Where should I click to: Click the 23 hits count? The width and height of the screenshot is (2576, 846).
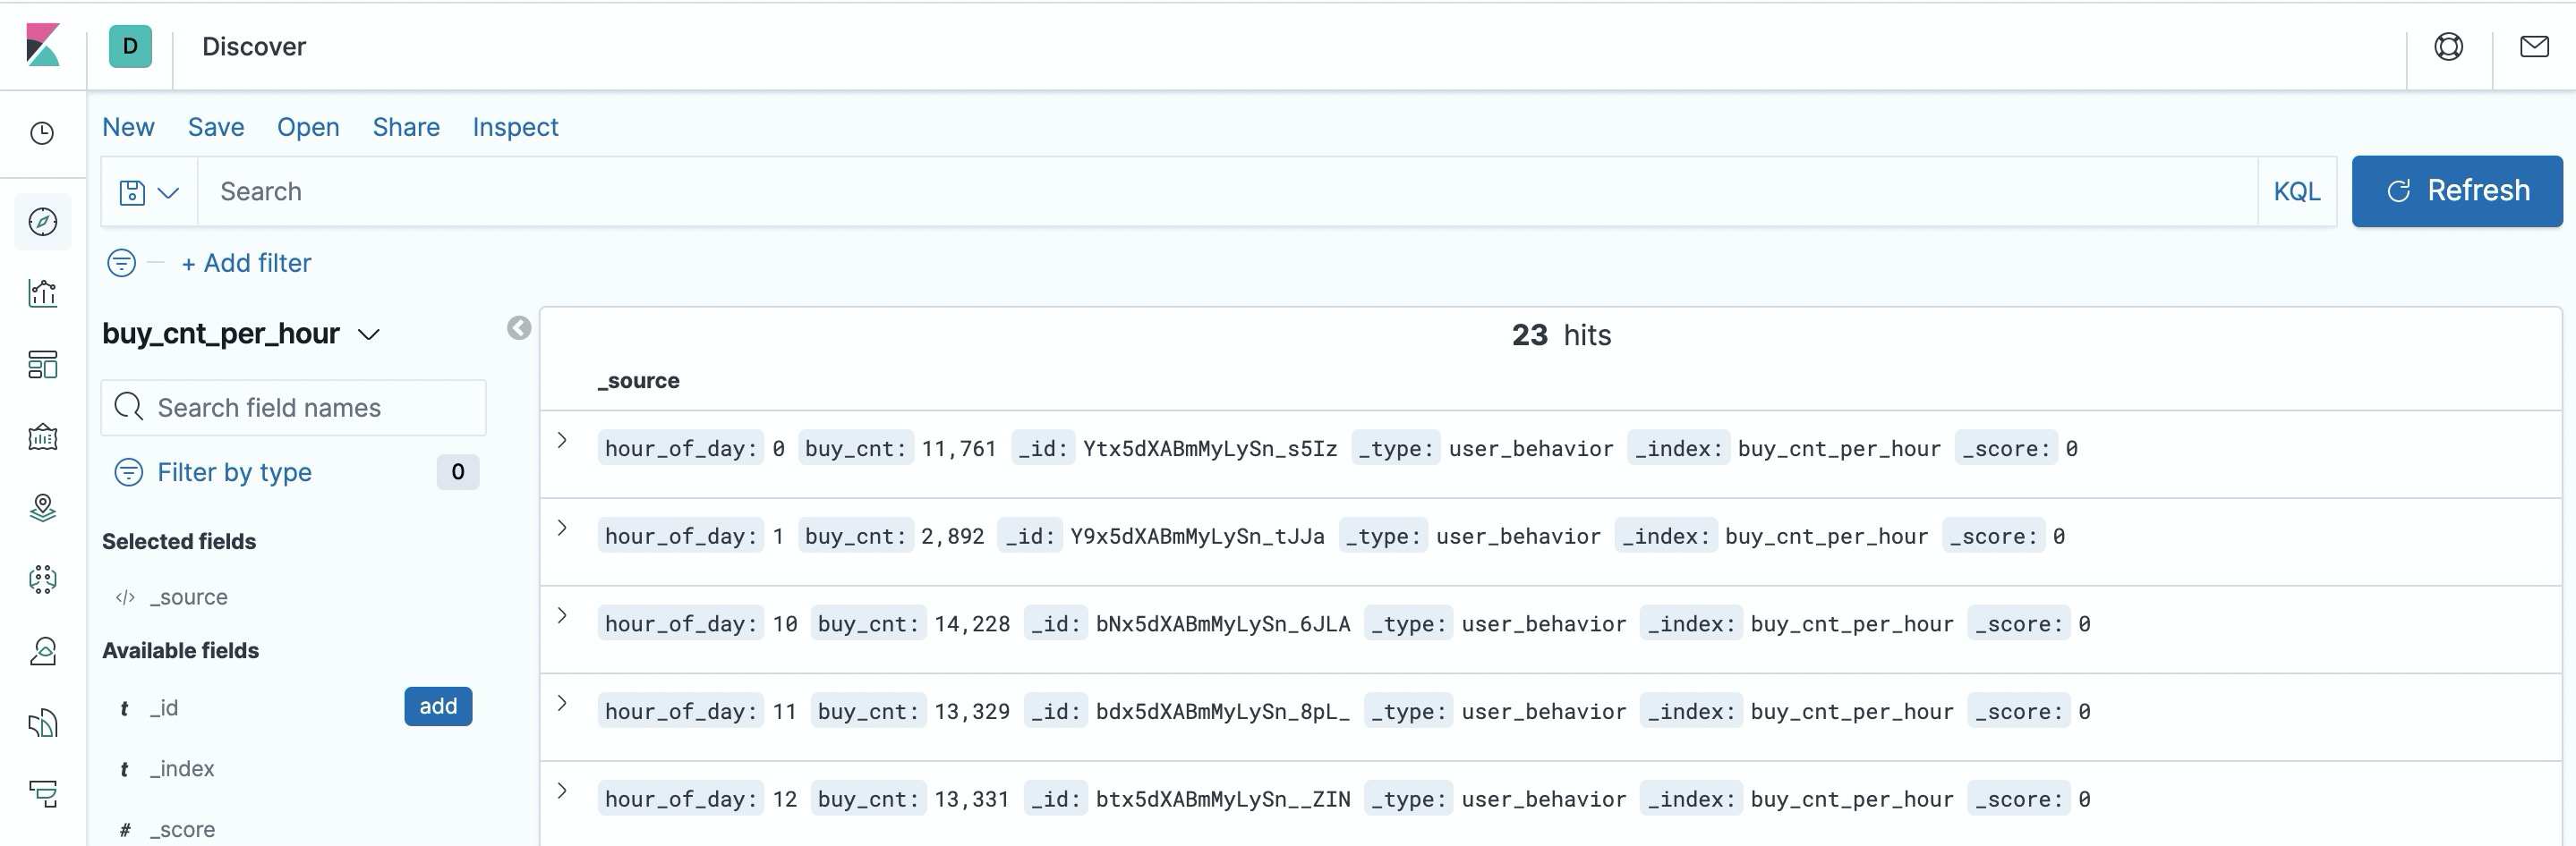(1561, 334)
